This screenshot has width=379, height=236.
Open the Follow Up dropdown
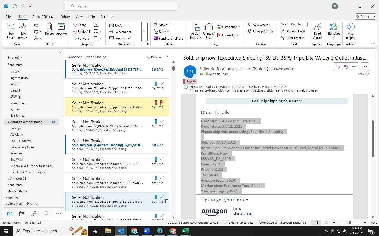228,35
